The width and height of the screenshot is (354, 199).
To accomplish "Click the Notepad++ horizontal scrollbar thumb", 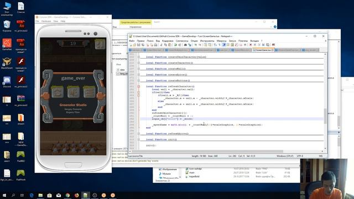I will pyautogui.click(x=207, y=151).
